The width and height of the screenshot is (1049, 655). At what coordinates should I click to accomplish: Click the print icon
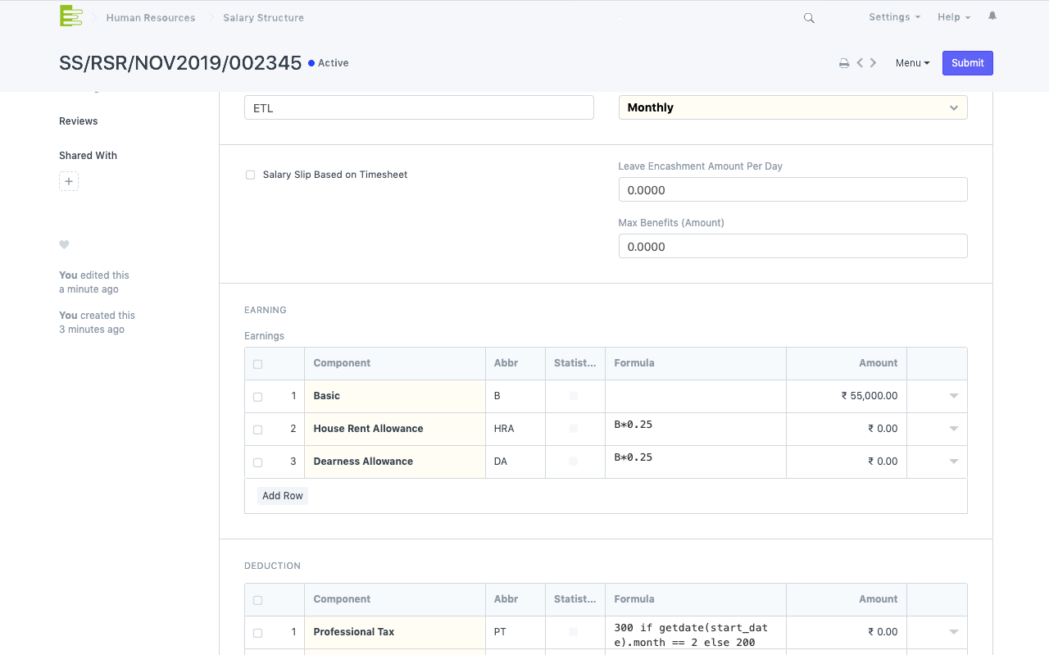click(843, 63)
